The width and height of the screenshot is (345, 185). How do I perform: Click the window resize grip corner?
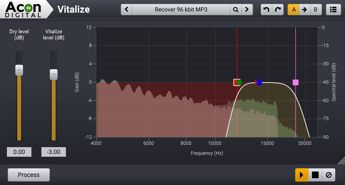[341, 161]
